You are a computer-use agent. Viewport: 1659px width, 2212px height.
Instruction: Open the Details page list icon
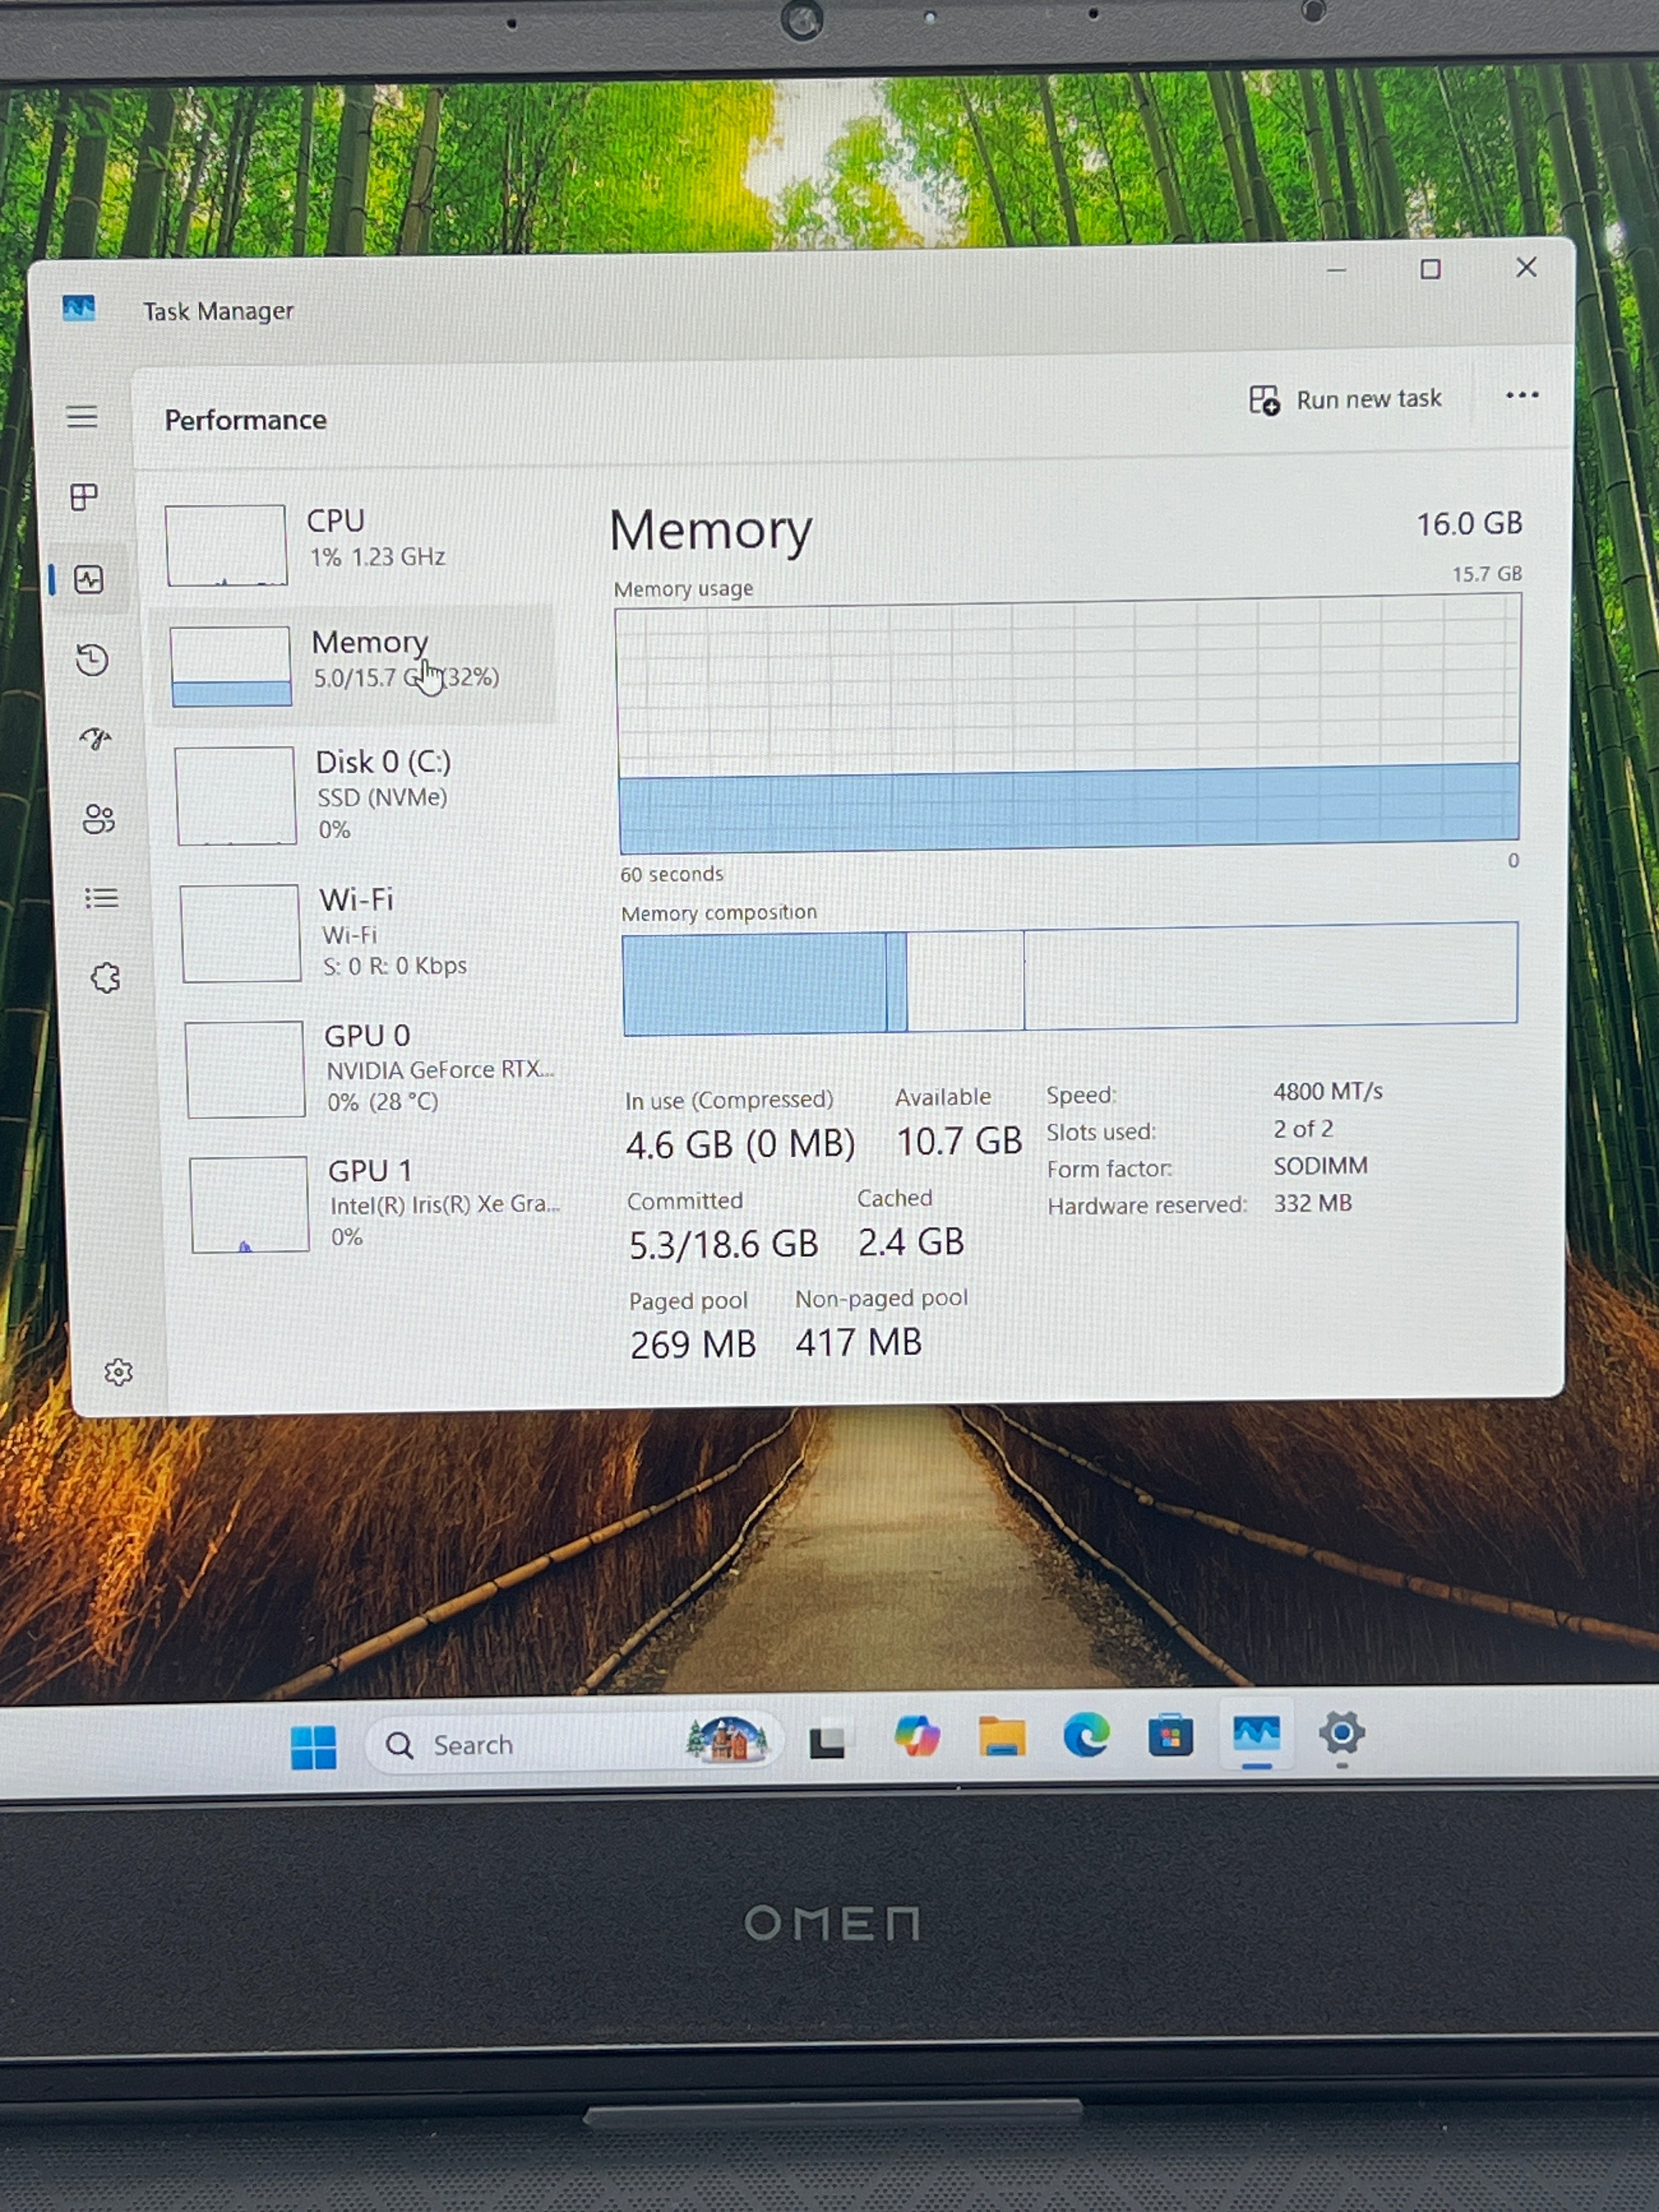(x=101, y=898)
